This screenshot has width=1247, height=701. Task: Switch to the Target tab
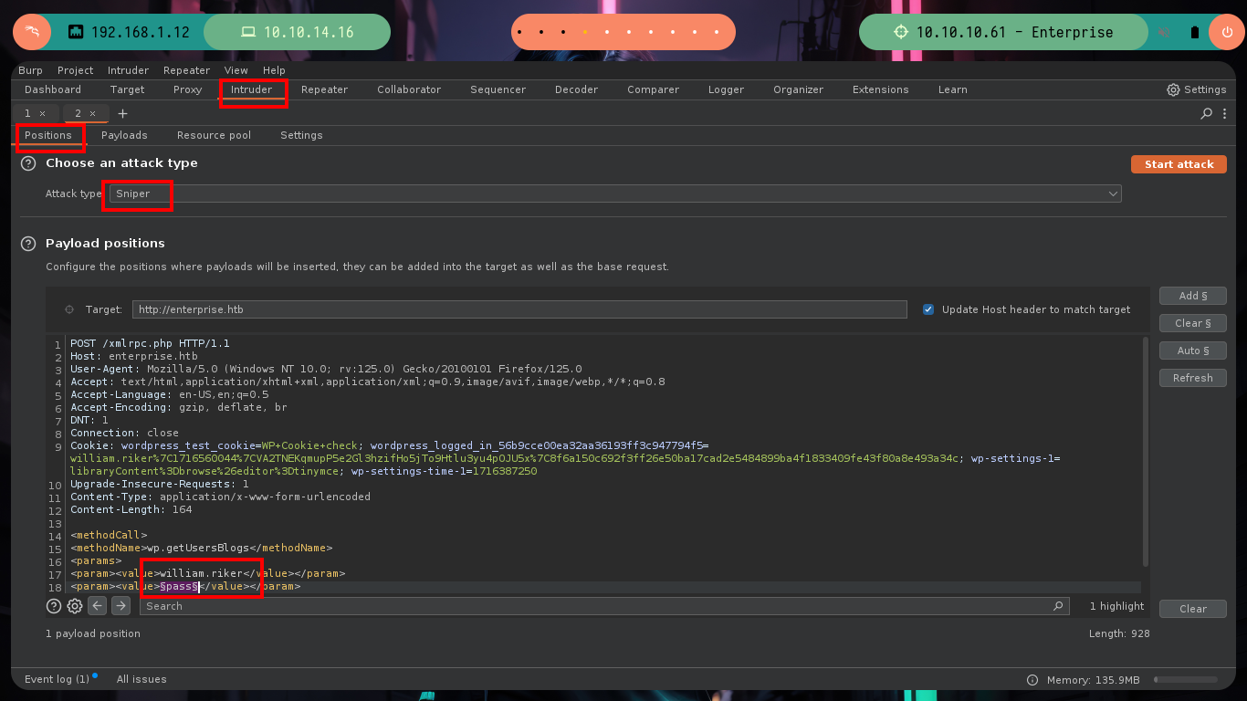click(128, 89)
